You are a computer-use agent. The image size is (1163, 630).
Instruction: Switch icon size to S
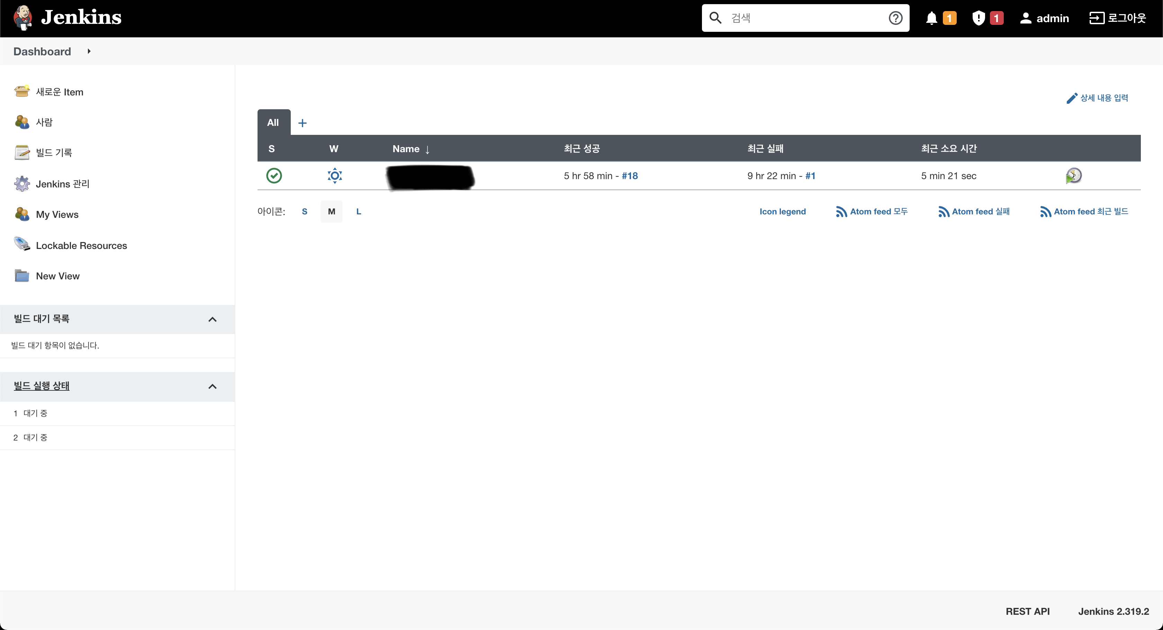coord(304,212)
